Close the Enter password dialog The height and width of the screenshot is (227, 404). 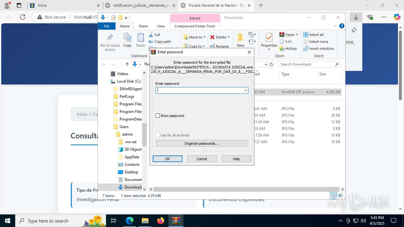click(x=249, y=52)
